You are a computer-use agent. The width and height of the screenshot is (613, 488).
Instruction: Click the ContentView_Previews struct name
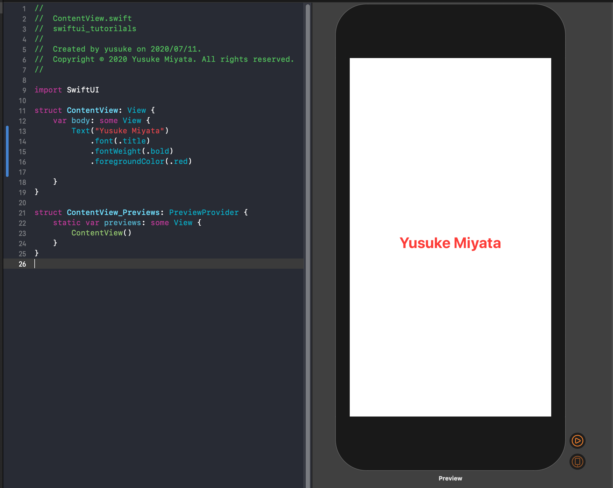coord(113,213)
